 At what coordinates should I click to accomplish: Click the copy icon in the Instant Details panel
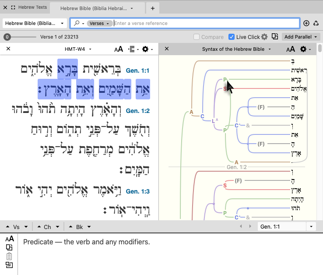coord(9,247)
